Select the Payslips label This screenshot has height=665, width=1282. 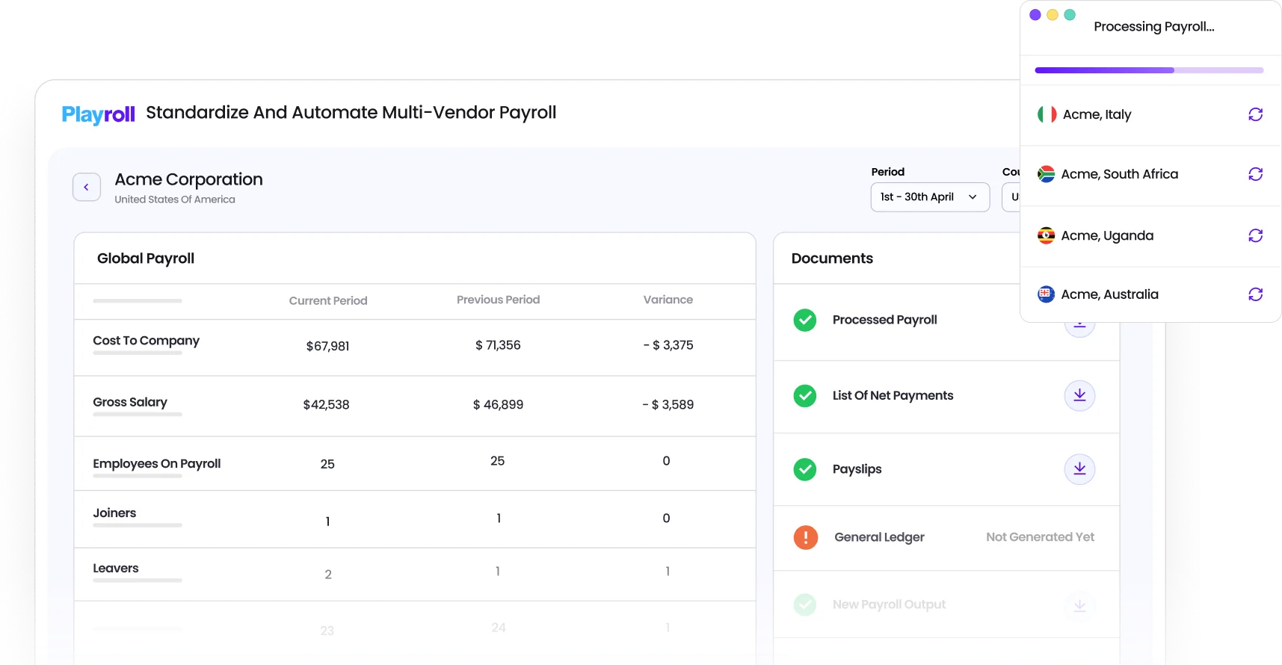857,469
